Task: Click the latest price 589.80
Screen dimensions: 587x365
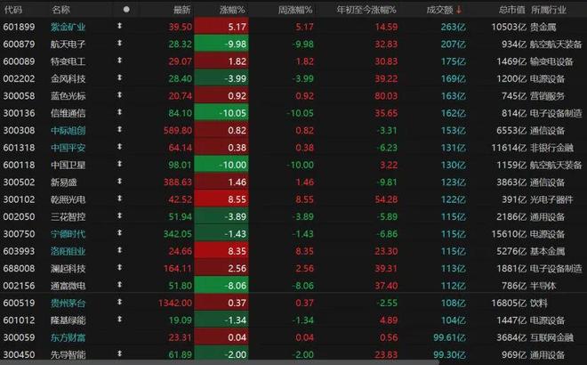Action: point(178,130)
